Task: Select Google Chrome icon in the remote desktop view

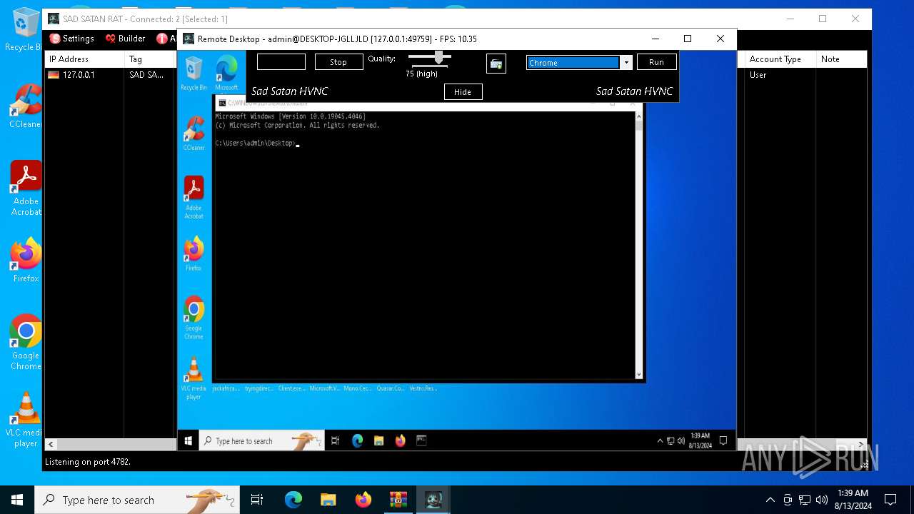Action: [194, 318]
